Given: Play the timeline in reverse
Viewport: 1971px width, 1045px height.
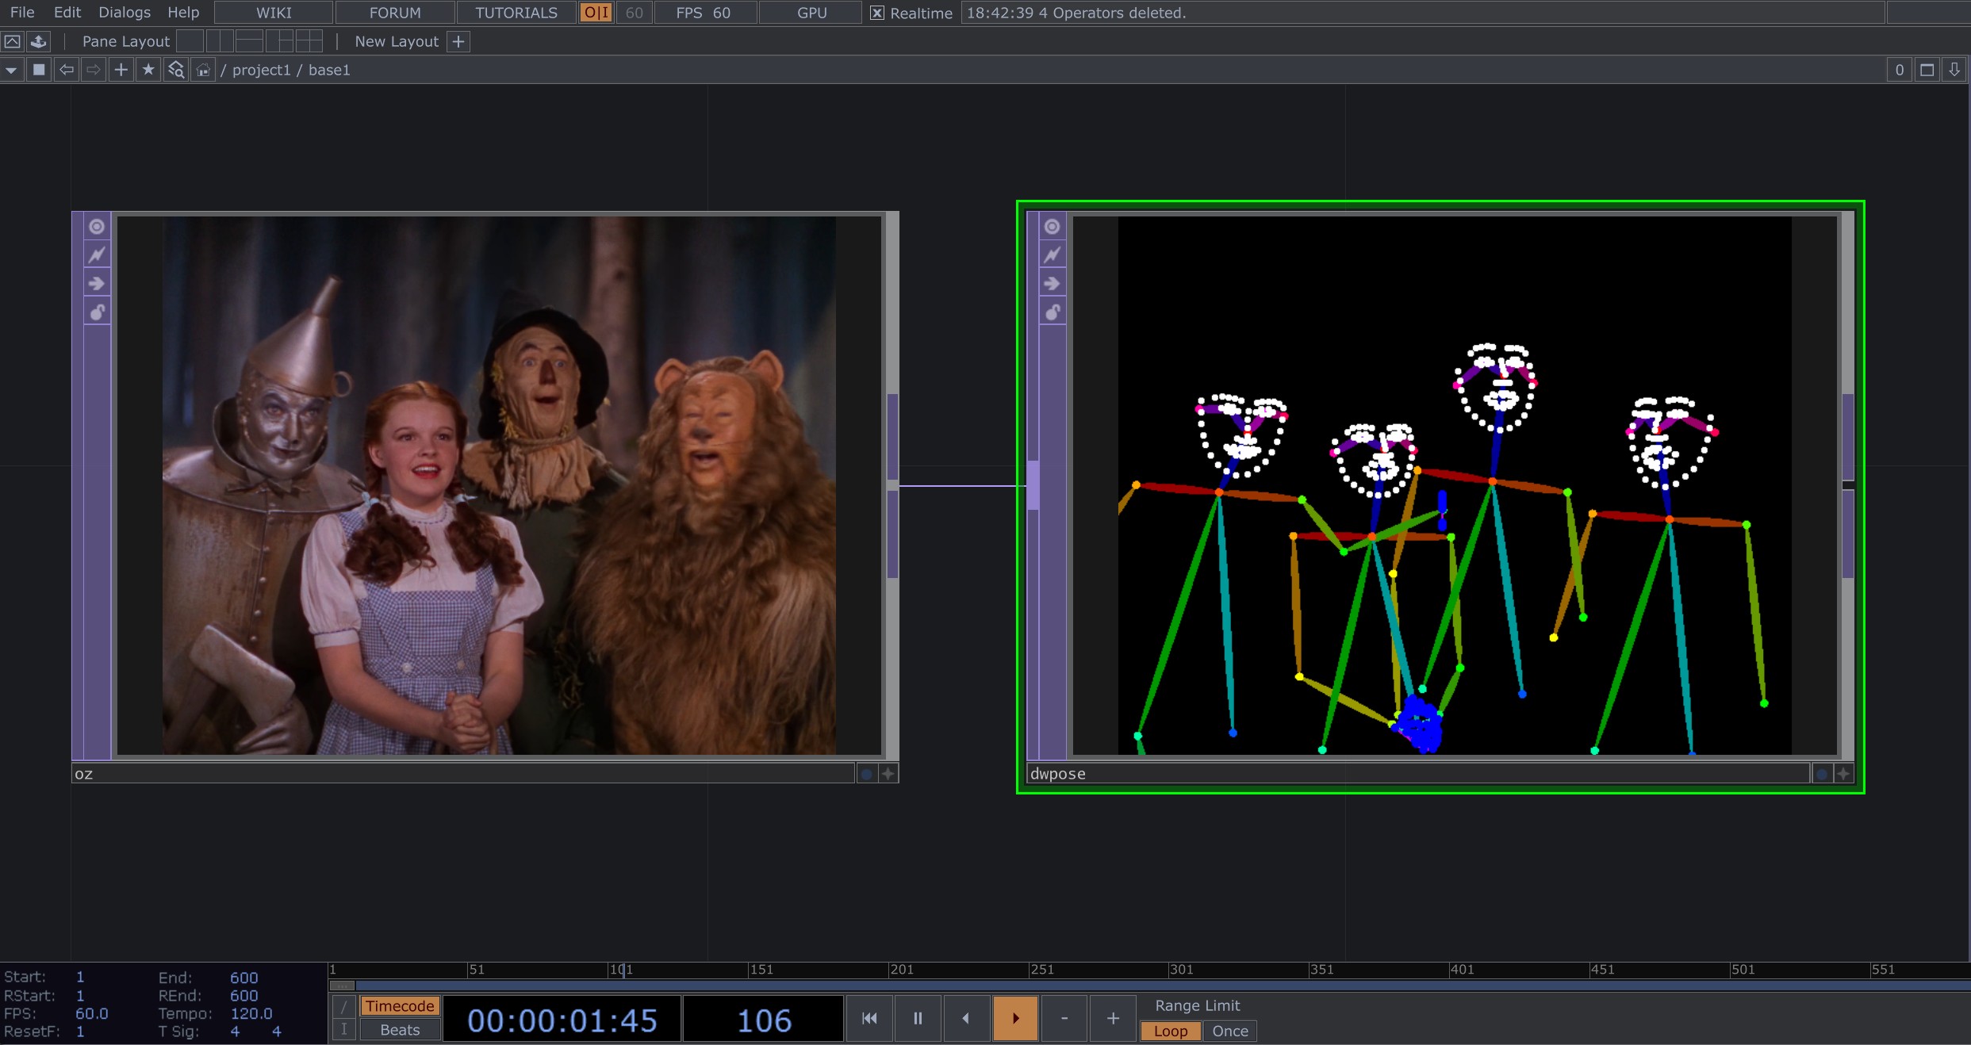Looking at the screenshot, I should pos(966,1018).
